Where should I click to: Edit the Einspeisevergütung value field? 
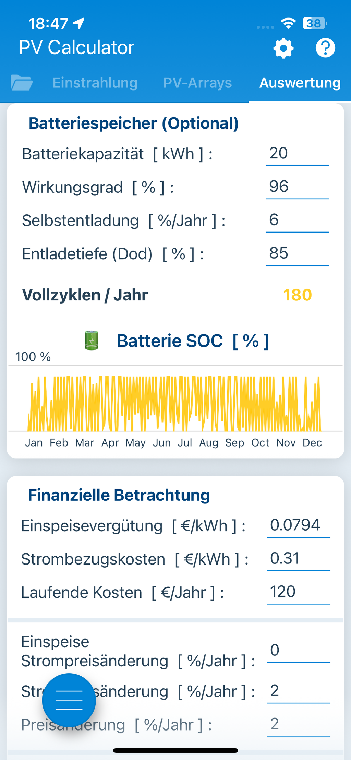pos(298,525)
